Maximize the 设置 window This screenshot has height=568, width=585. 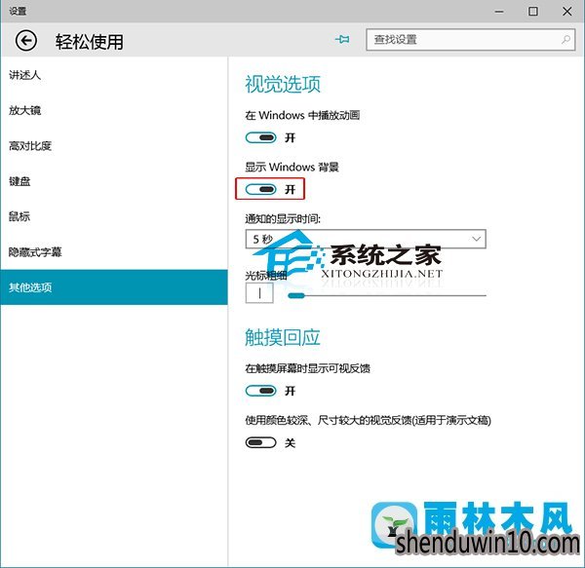pos(533,12)
